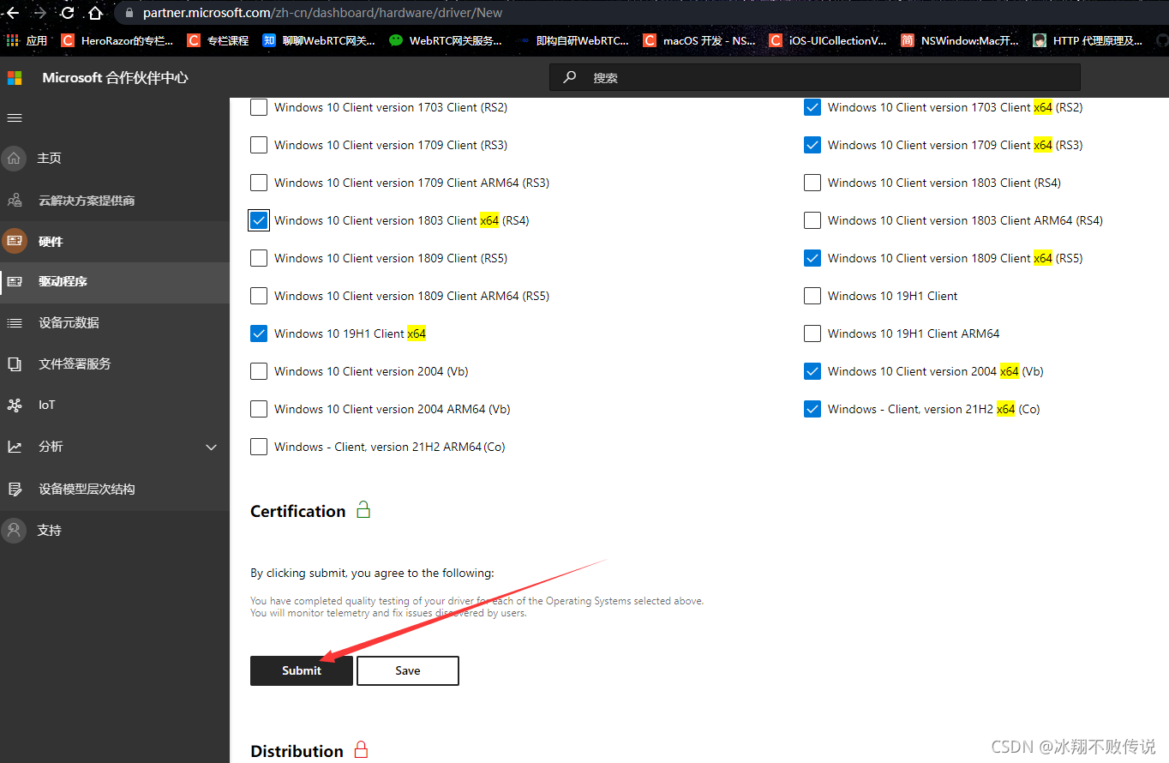Image resolution: width=1169 pixels, height=763 pixels.
Task: Toggle the hamburger navigation menu
Action: pos(15,117)
